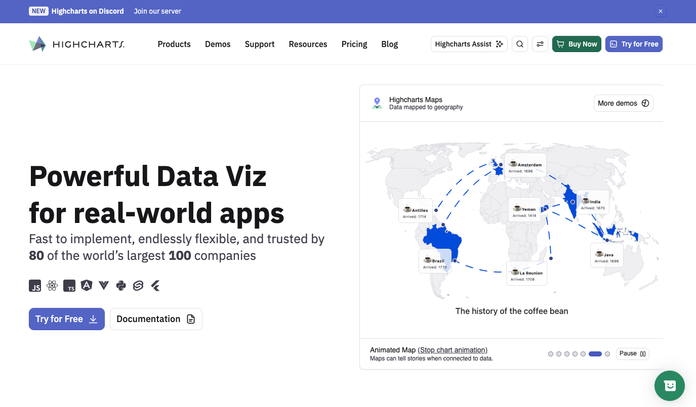
Task: Select the active sixth carousel indicator
Action: 595,354
